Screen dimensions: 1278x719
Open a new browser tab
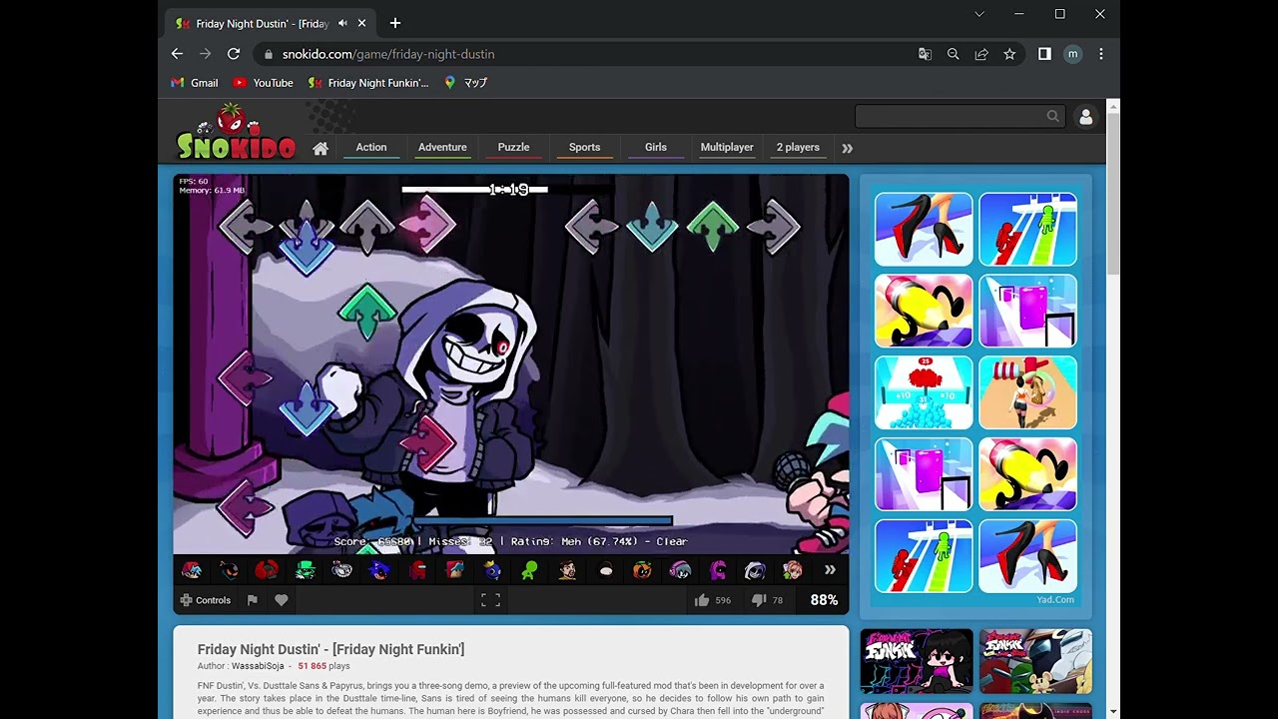point(395,23)
